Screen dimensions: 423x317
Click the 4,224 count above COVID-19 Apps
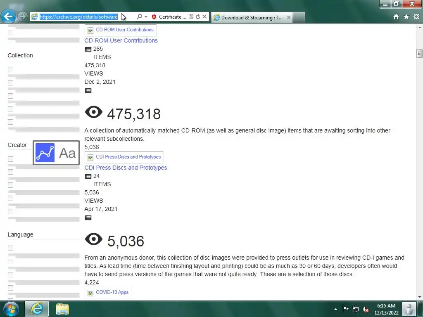coord(92,282)
